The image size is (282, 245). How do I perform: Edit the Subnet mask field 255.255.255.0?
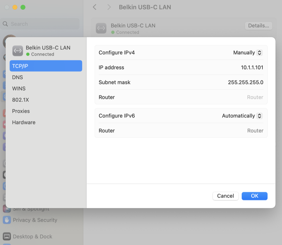[x=246, y=82]
